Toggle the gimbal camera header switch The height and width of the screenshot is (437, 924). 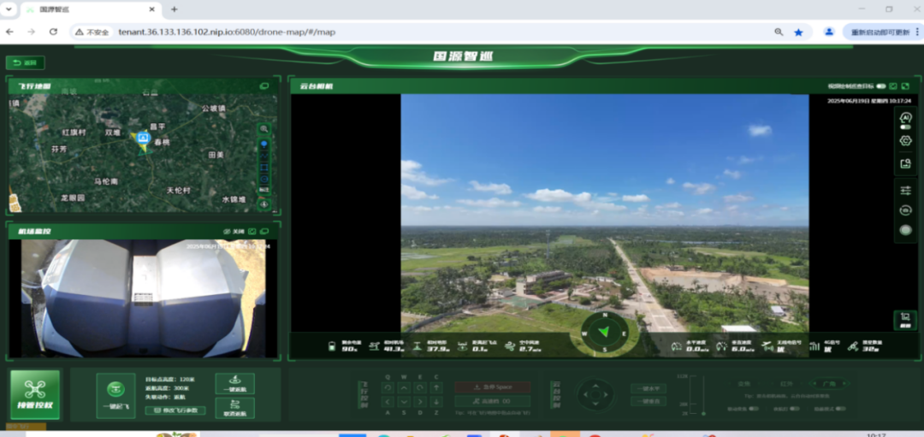click(x=880, y=86)
